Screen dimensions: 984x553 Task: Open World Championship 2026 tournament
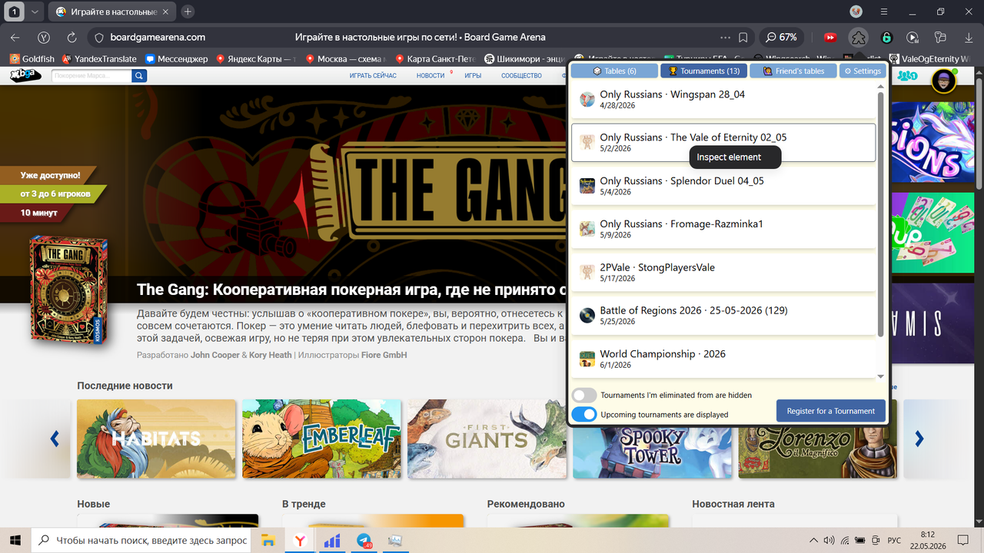723,359
